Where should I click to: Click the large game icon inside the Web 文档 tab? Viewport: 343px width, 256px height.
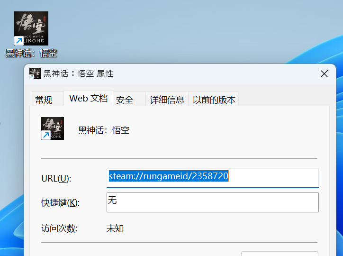coord(53,128)
